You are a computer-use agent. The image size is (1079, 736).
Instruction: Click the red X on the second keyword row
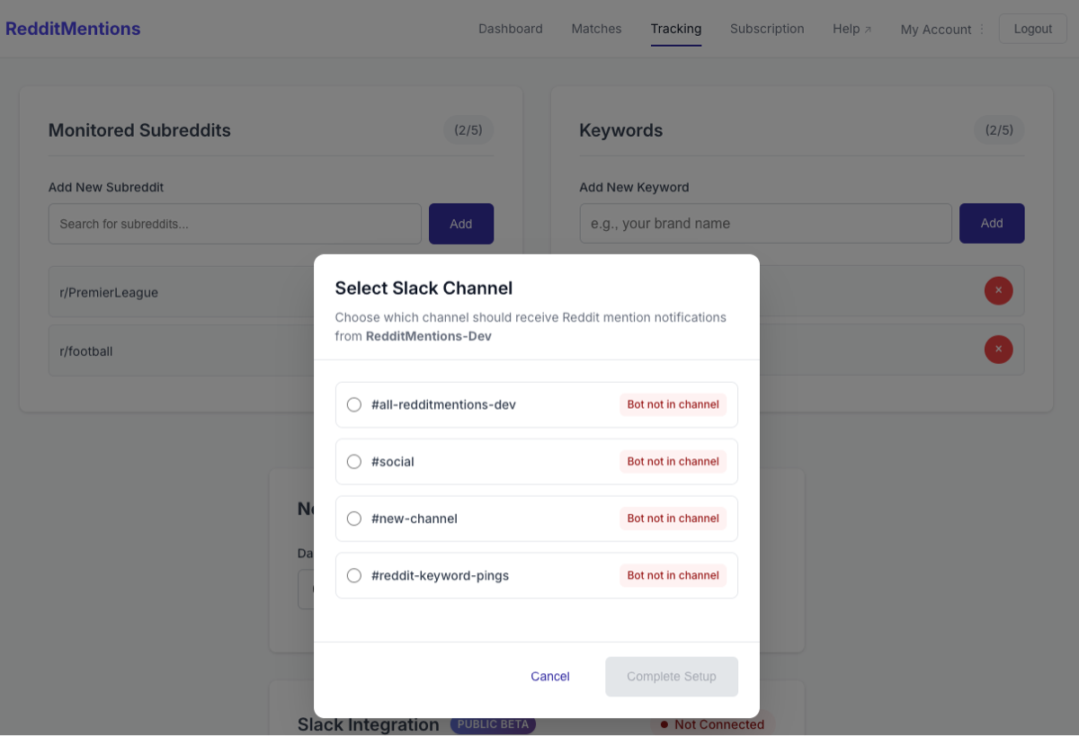click(999, 350)
